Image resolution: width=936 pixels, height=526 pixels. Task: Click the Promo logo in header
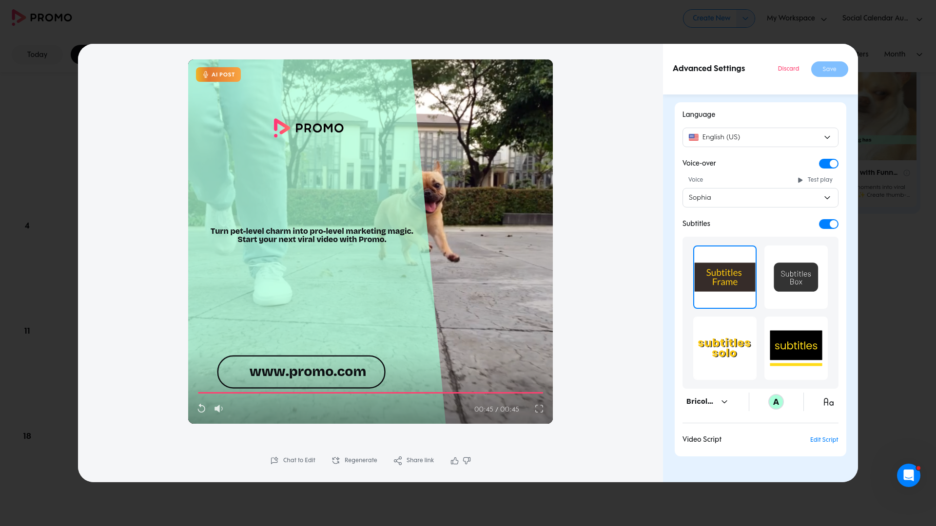(x=42, y=18)
